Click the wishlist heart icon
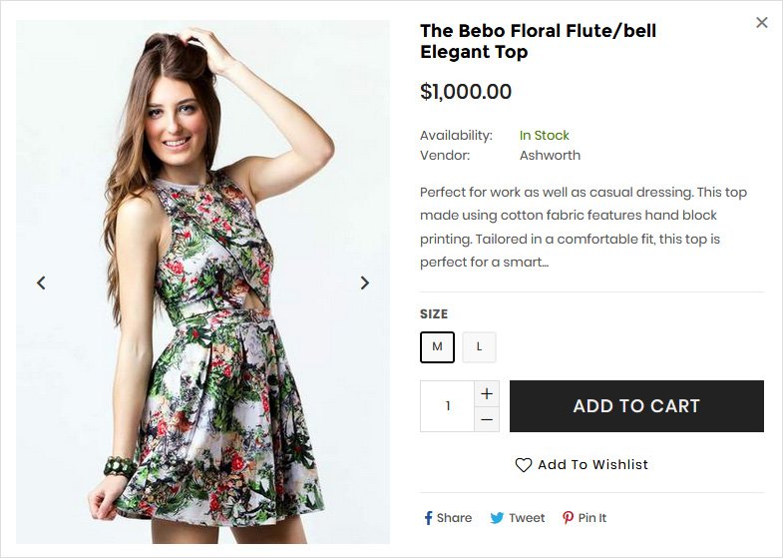The width and height of the screenshot is (783, 558). [x=524, y=465]
